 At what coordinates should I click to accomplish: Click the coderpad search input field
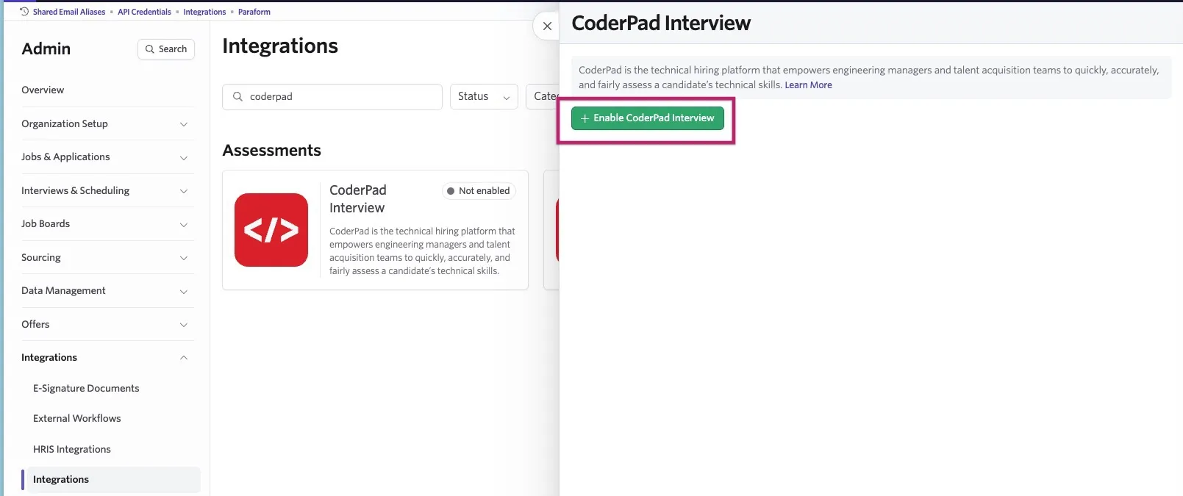coord(332,96)
